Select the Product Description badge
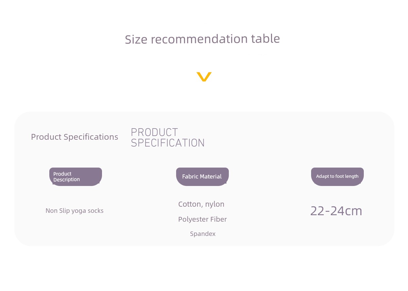 pyautogui.click(x=75, y=177)
